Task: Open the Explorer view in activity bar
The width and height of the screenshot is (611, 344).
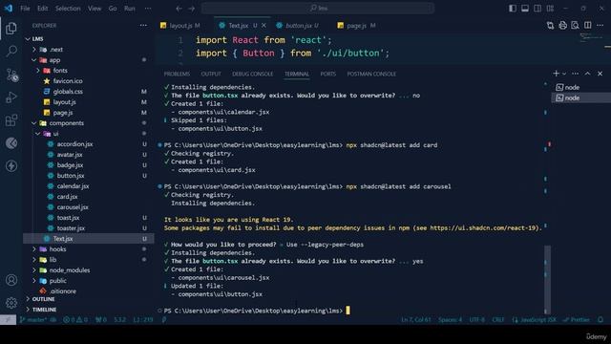Action: coord(11,28)
